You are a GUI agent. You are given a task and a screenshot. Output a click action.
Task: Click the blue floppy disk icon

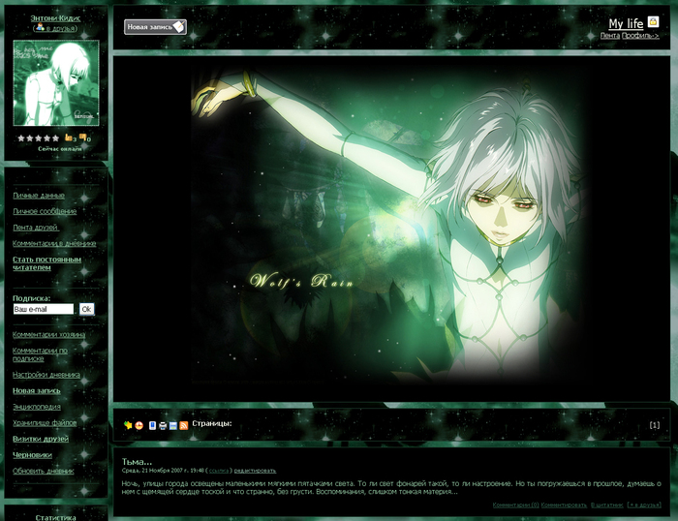pyautogui.click(x=173, y=426)
